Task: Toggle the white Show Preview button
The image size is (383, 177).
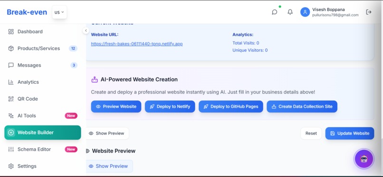Action: point(107,134)
